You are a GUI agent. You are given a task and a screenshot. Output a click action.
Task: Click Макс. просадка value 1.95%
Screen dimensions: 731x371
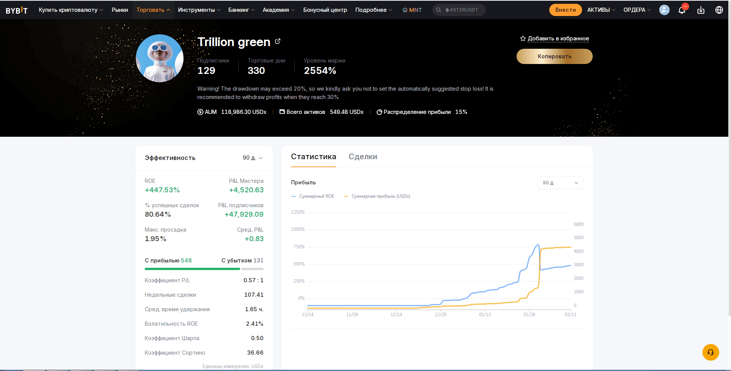(155, 239)
